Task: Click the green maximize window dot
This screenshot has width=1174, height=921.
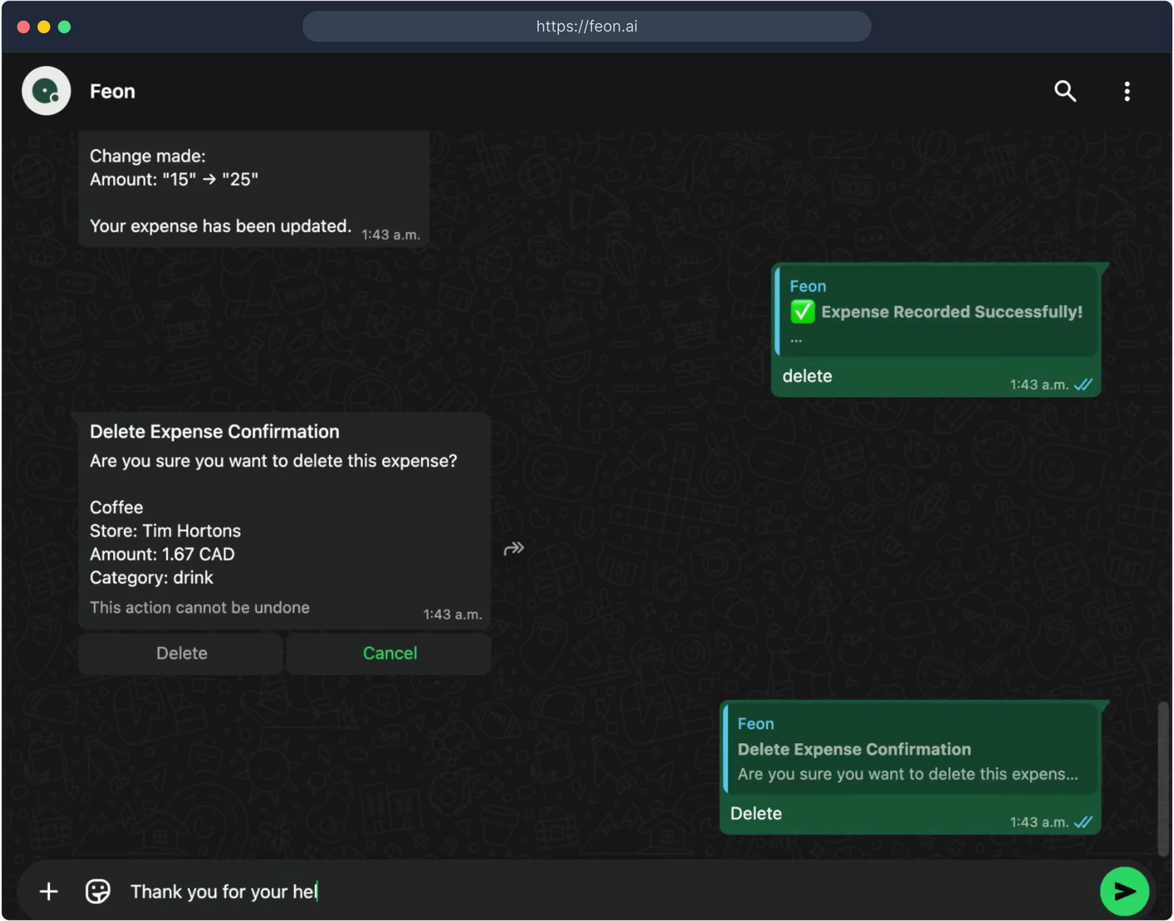Action: (65, 27)
